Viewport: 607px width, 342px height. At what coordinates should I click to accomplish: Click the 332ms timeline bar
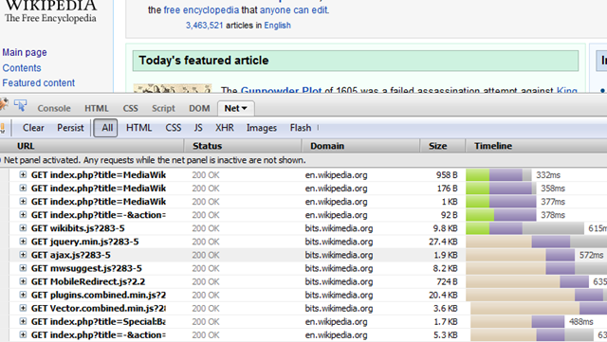point(499,175)
